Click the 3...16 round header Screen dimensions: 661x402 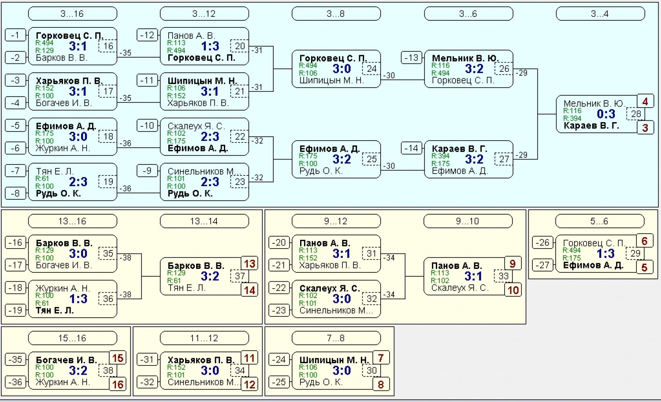click(73, 14)
